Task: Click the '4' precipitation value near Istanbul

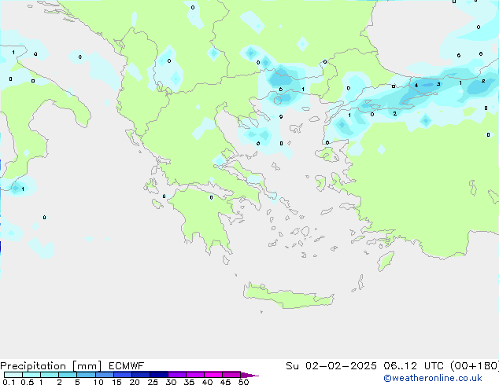Action: click(x=416, y=85)
